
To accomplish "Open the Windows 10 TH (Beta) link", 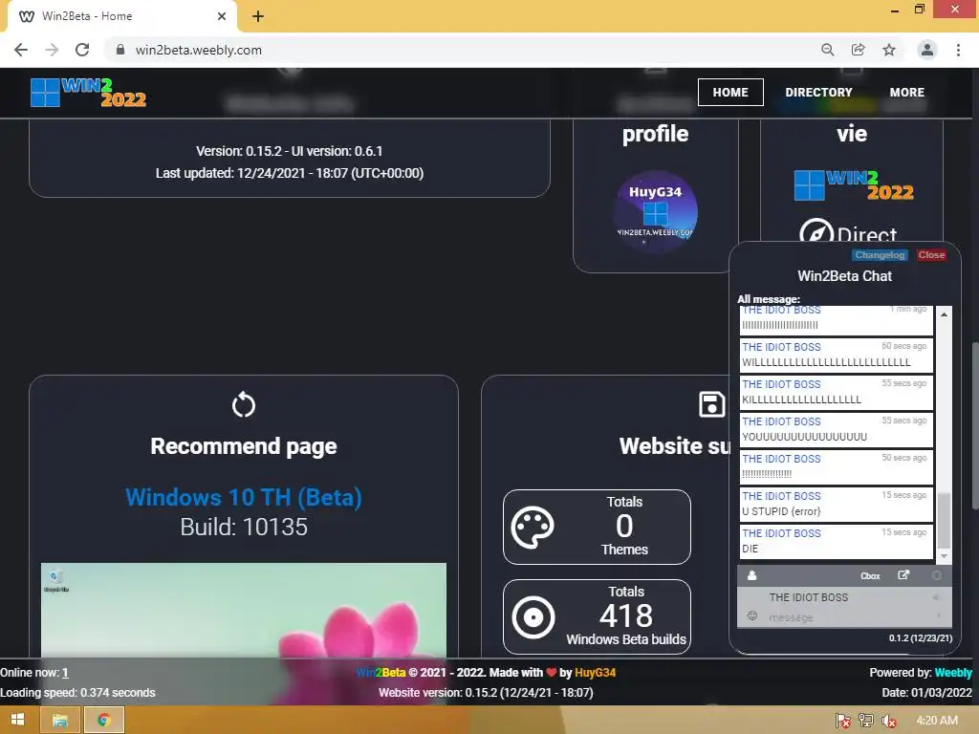I will pos(244,497).
